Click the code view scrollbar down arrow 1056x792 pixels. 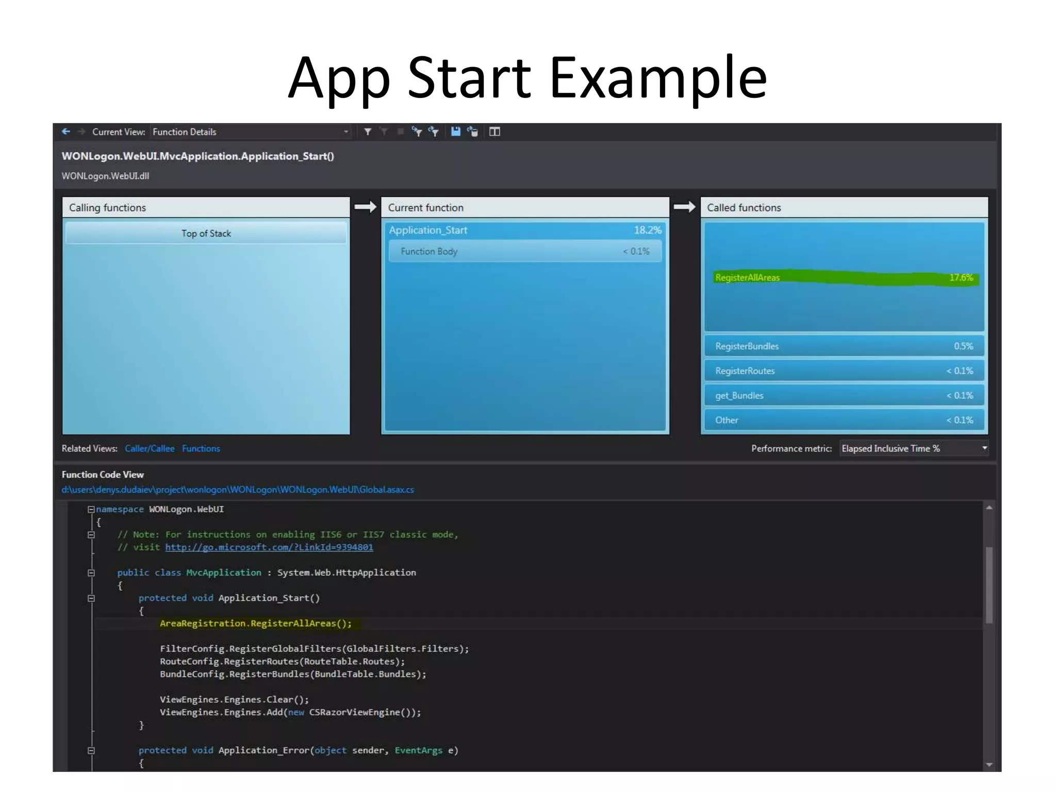click(x=989, y=765)
